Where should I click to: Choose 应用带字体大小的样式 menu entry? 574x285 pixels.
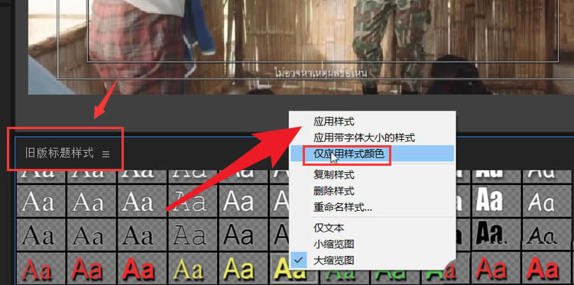(364, 138)
